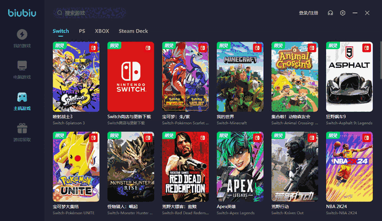The image size is (382, 221).
Task: Open My Games lightning sidebar icon
Action: 22,35
